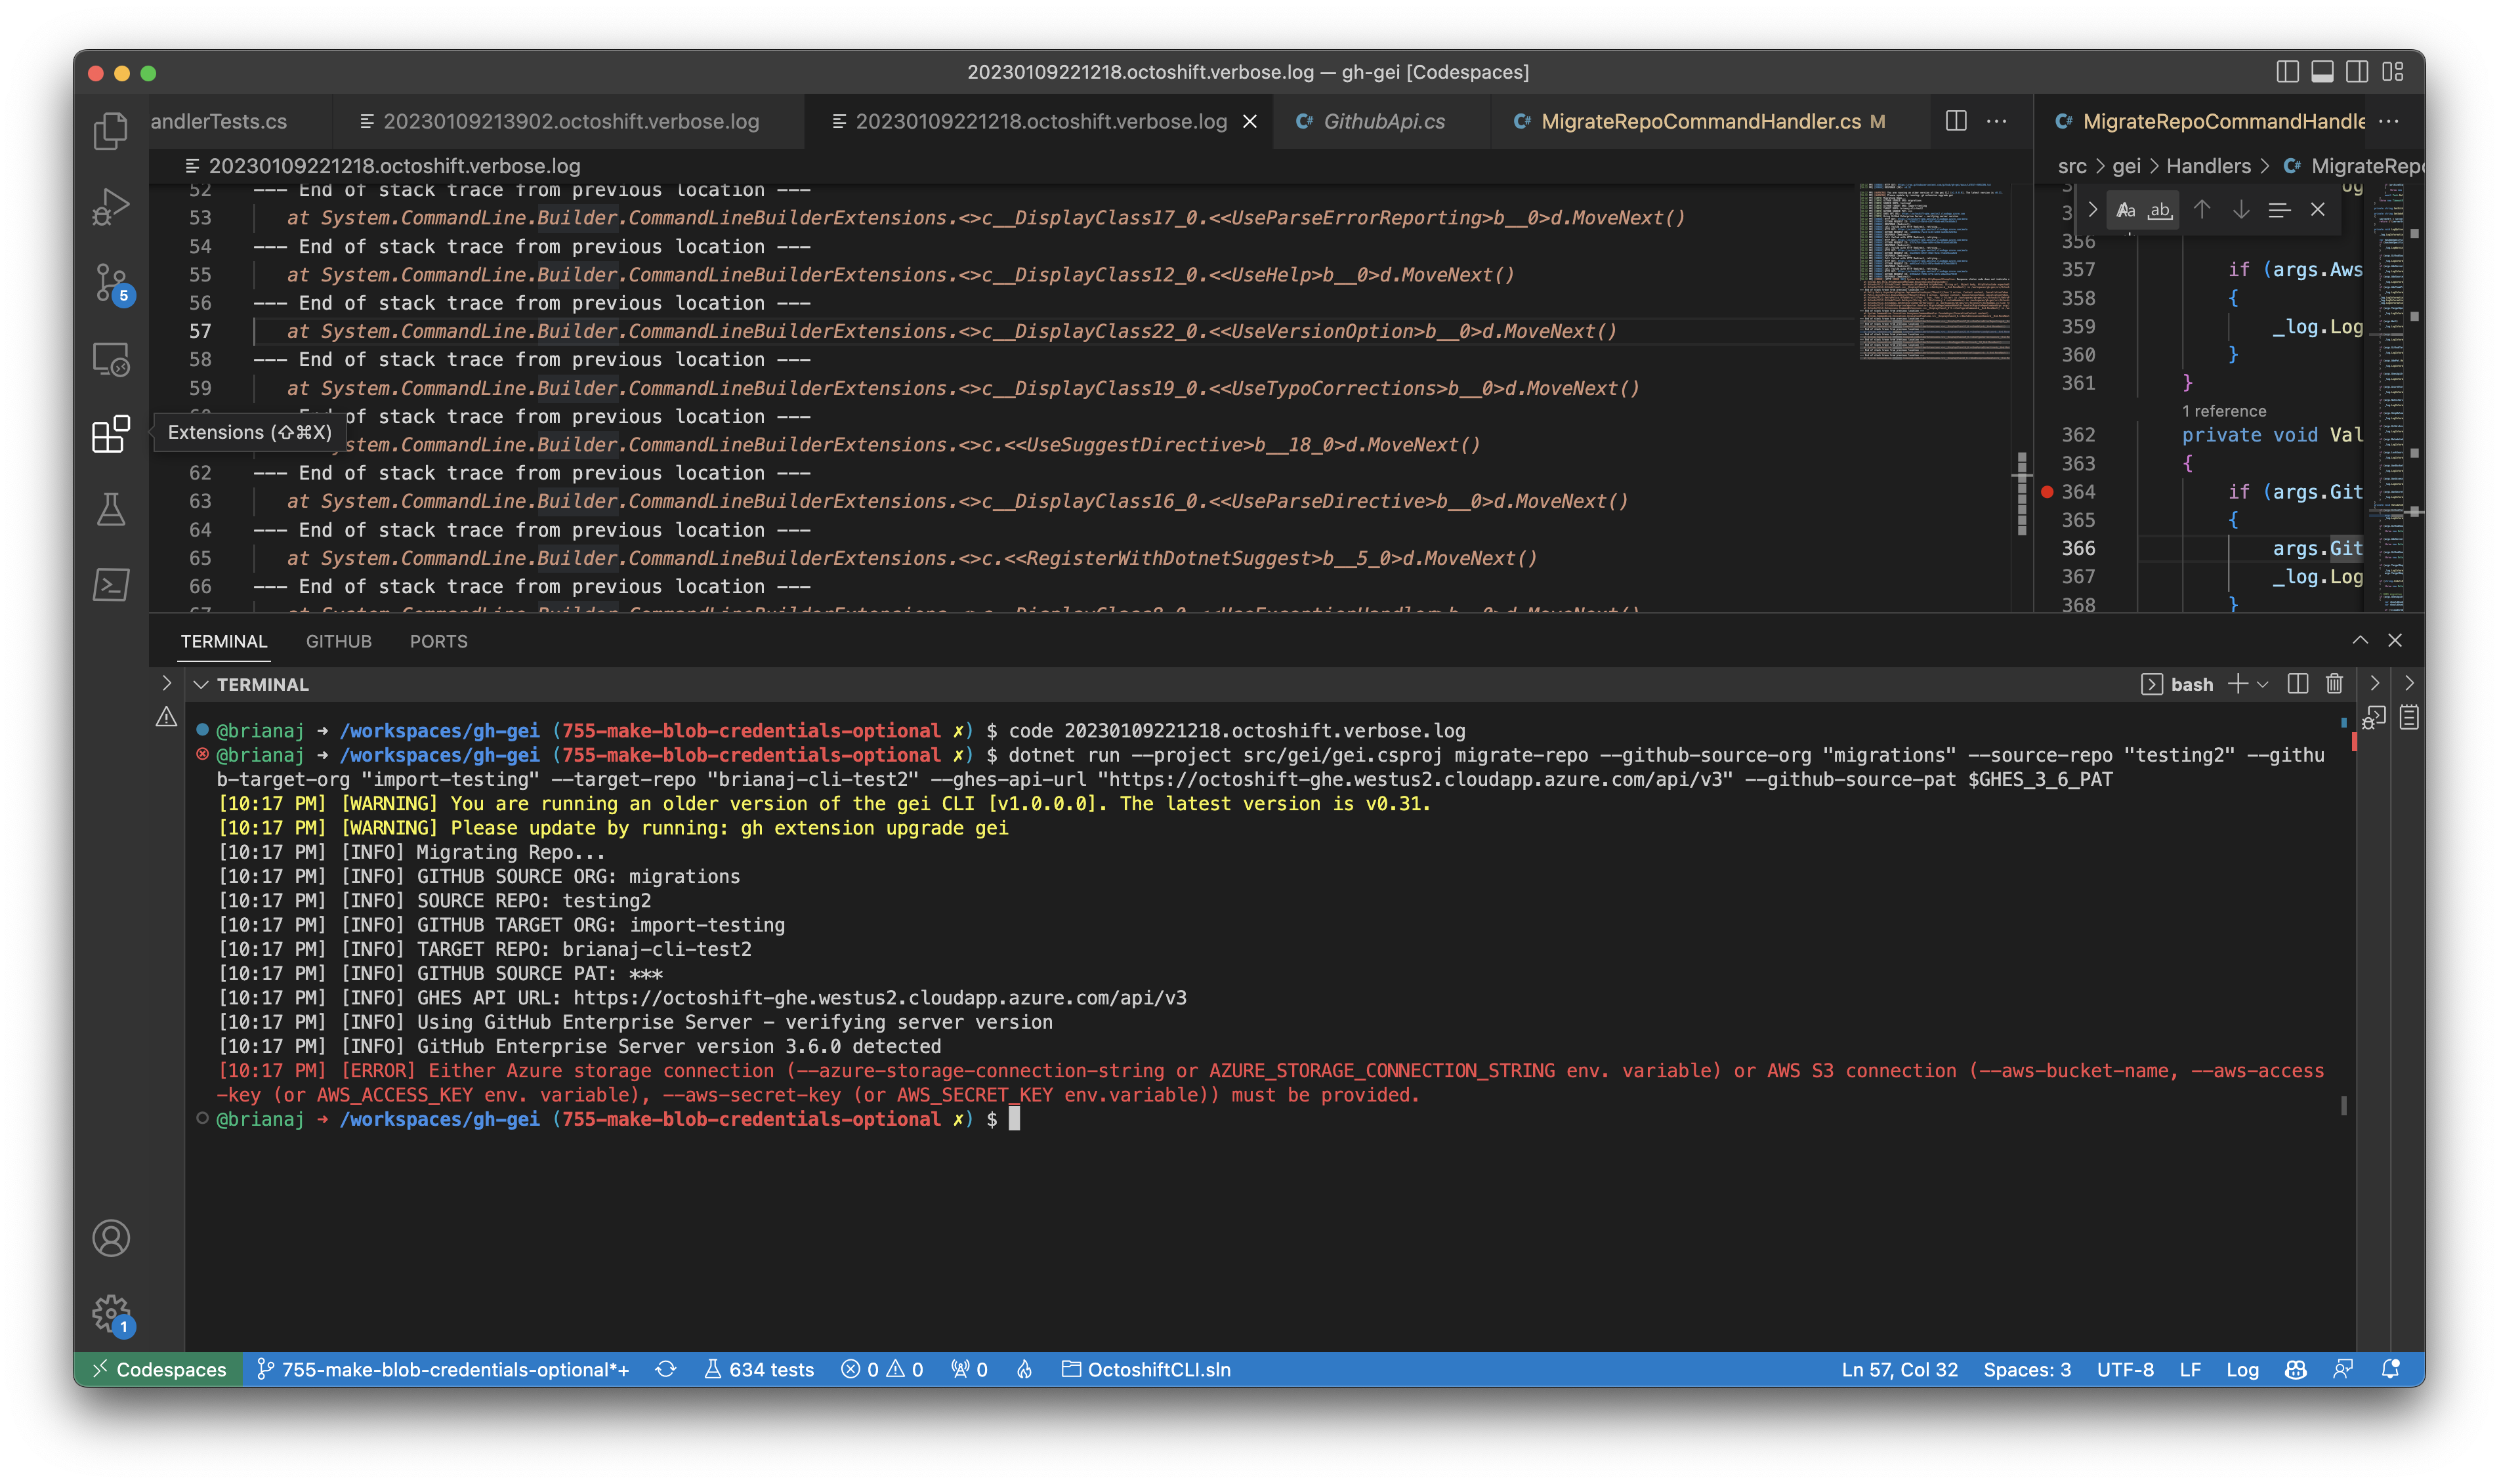Click 634 tests in status bar
Viewport: 2499px width, 1484px height.
(759, 1369)
